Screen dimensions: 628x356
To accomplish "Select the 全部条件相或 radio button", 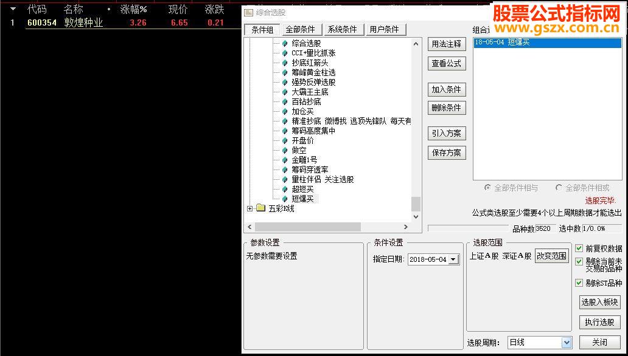I will coord(559,188).
